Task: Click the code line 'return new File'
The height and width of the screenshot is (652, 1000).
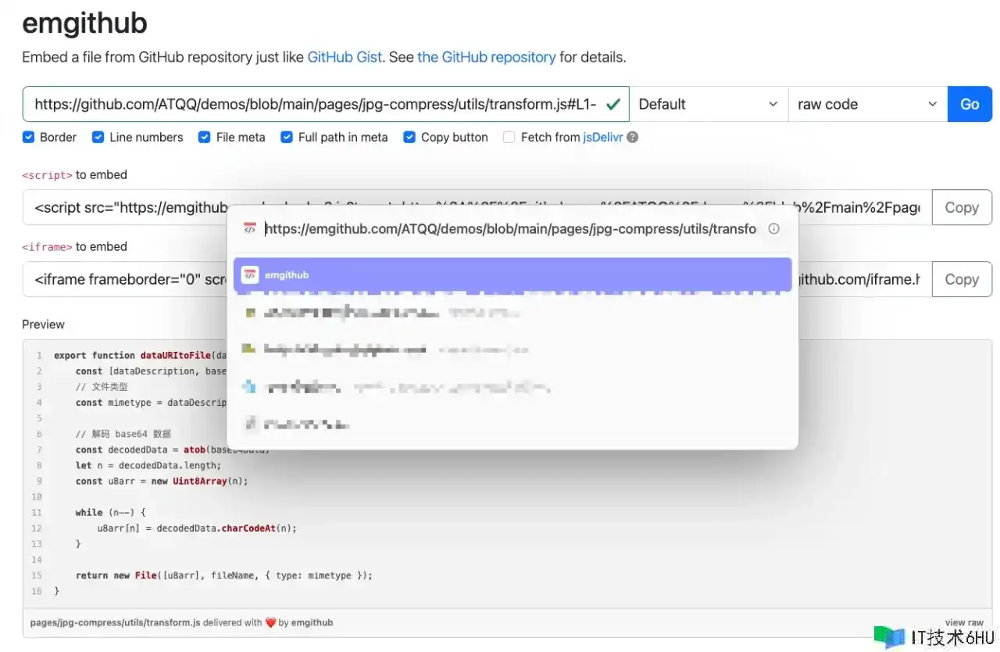Action: pos(224,575)
